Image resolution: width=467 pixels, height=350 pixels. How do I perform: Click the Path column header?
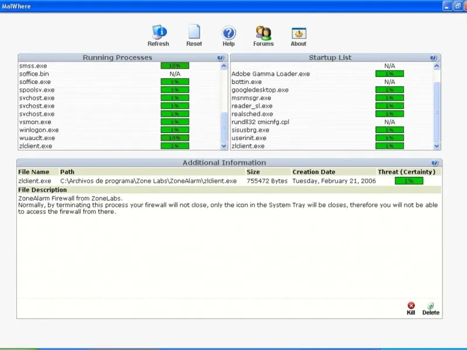point(67,172)
